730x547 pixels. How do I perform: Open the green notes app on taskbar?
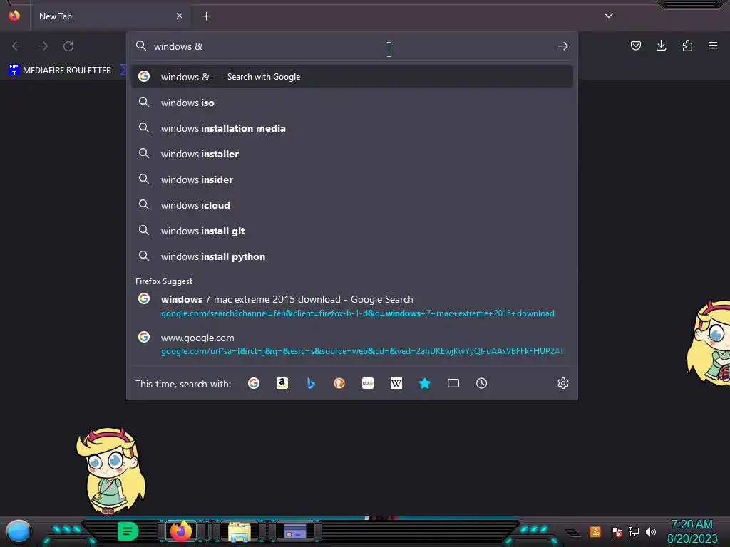(x=128, y=531)
